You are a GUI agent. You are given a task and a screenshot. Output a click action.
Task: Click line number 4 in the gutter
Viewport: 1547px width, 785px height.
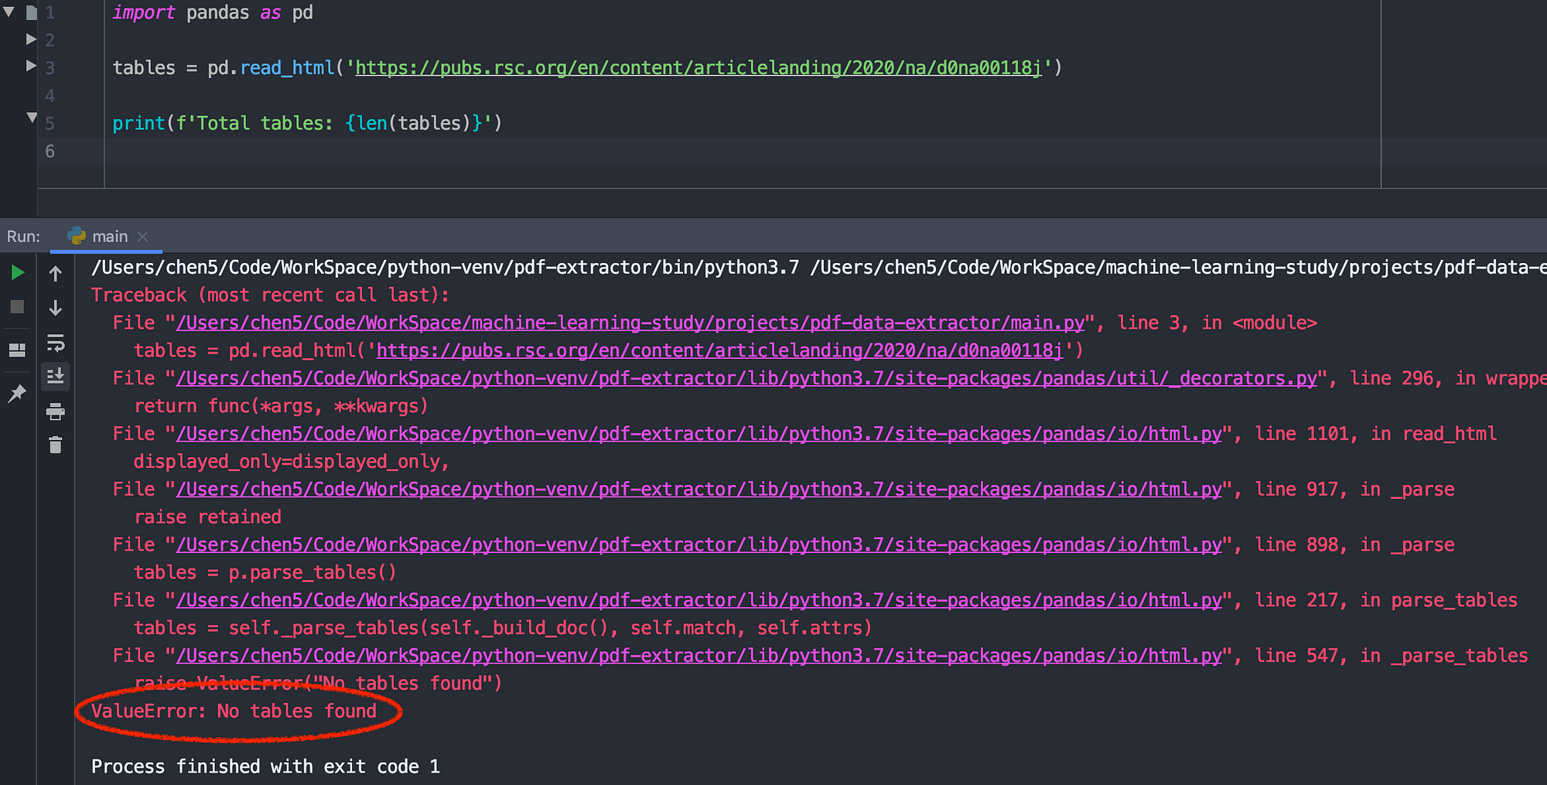pyautogui.click(x=50, y=96)
